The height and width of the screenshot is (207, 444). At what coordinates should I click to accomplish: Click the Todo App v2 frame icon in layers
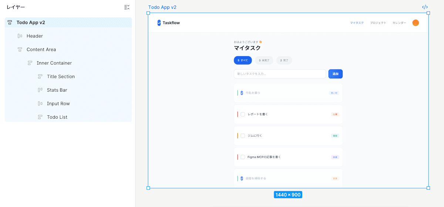tap(10, 23)
